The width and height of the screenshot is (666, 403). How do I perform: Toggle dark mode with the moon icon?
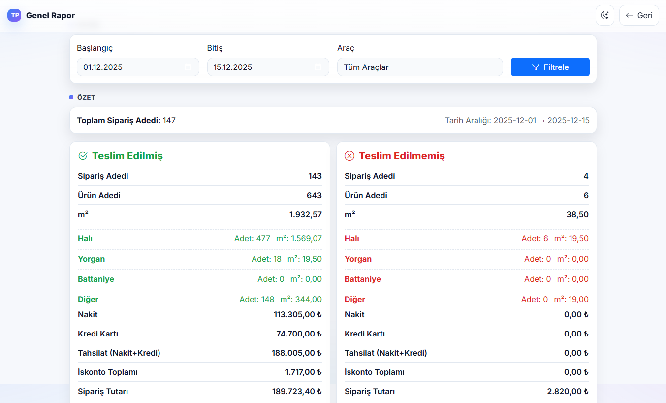[x=604, y=15]
